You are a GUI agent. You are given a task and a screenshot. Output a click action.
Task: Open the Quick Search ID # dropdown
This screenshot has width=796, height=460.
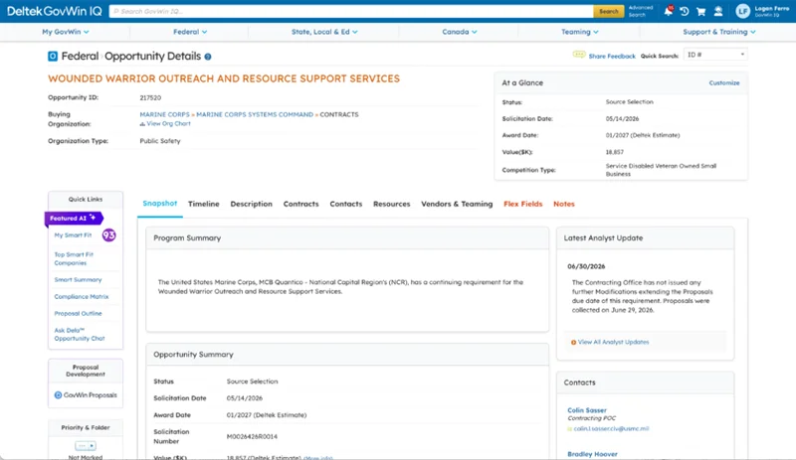715,55
